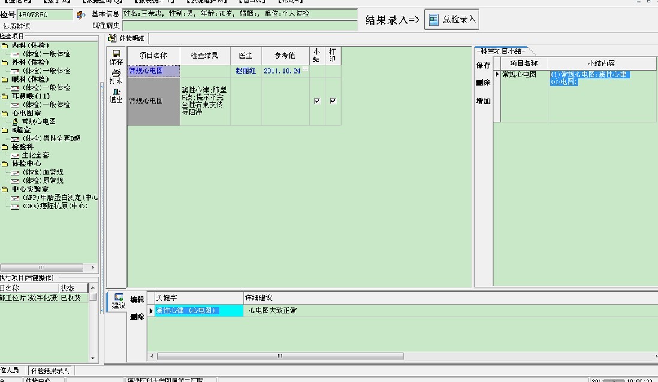The image size is (658, 382).
Task: Open folder icon of 外科(体检)
Action: (5, 62)
